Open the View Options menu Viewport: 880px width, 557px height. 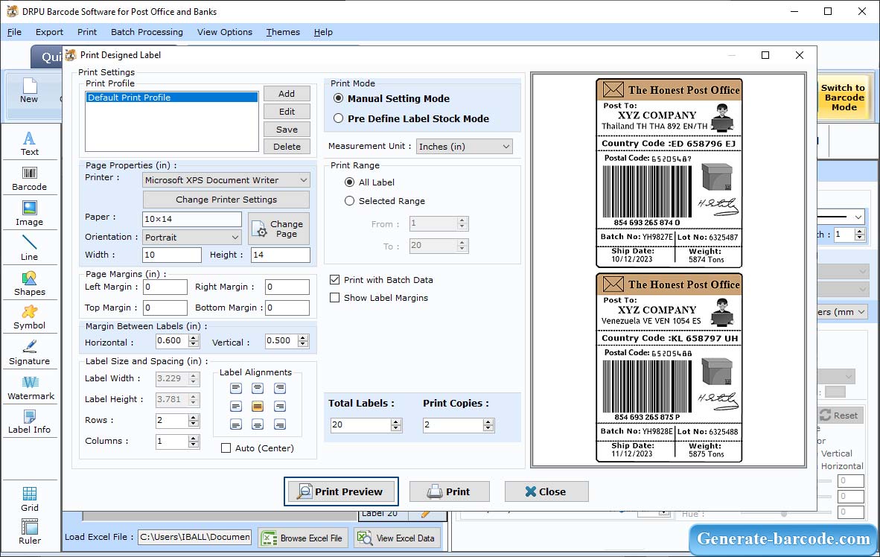point(225,32)
